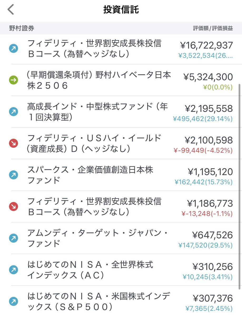Tap the blue up-arrow icon beside the ¥16,722,937 Fidelity fund
Screen dimensions: 242x317
[13, 48]
